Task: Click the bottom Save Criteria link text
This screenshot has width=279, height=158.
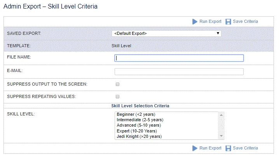Action: tap(245, 148)
